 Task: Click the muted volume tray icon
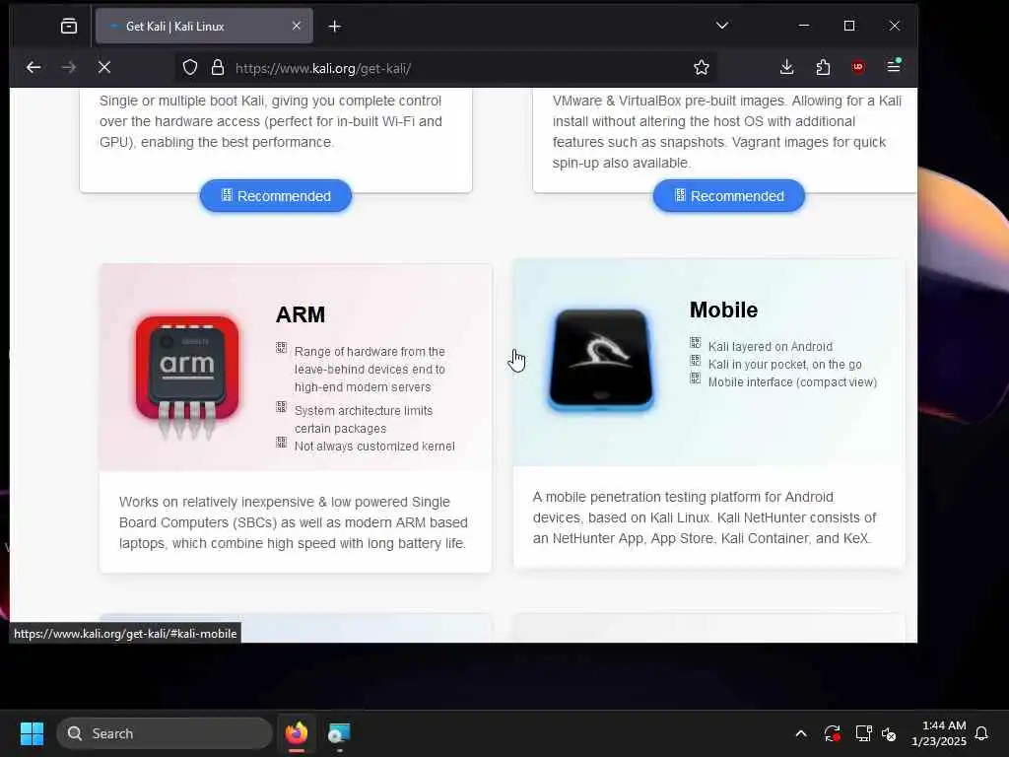pos(890,733)
